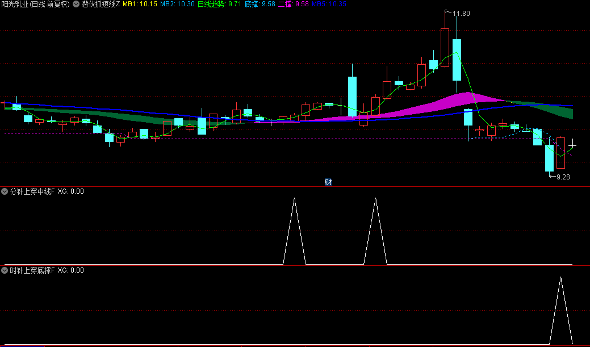590x347 pixels.
Task: Click the XG: 0.00 value in 分针上穿中线F panel
Action: (x=71, y=191)
